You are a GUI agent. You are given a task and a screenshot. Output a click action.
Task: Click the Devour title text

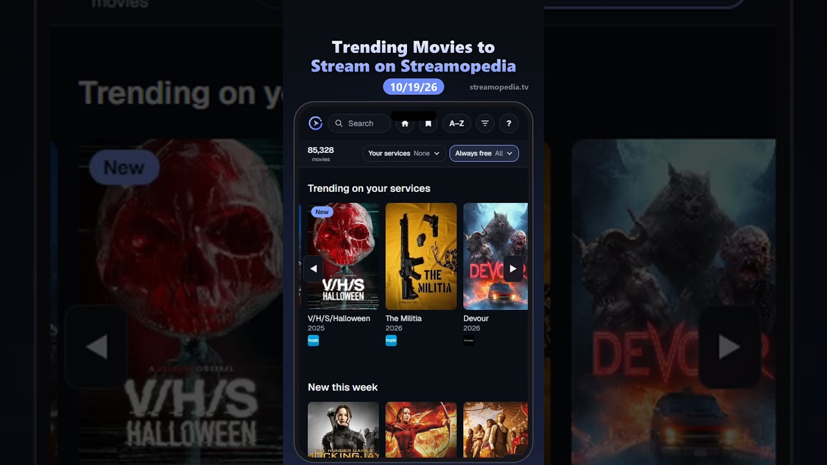point(476,318)
